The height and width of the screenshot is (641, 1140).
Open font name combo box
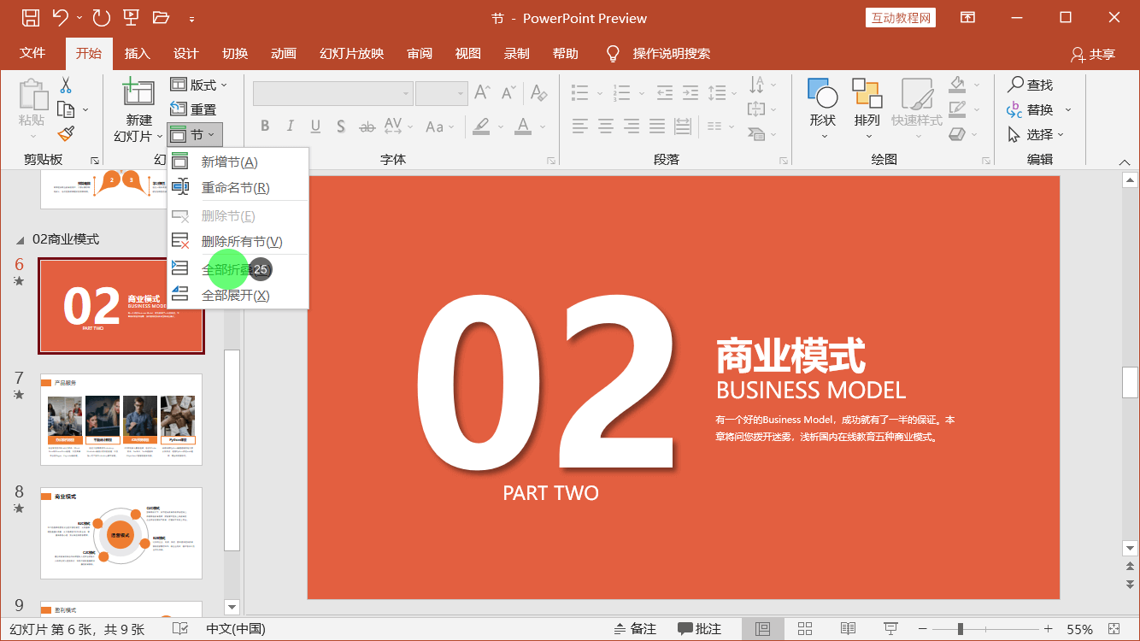332,93
